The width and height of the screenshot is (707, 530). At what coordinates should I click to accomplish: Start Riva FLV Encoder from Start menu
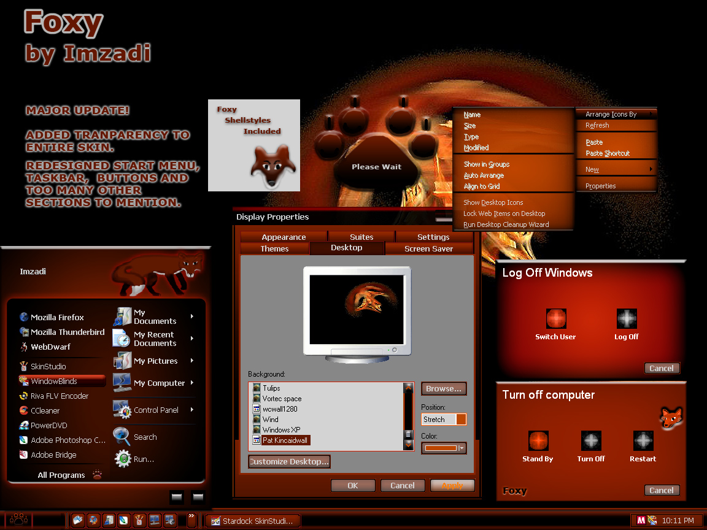[x=54, y=396]
